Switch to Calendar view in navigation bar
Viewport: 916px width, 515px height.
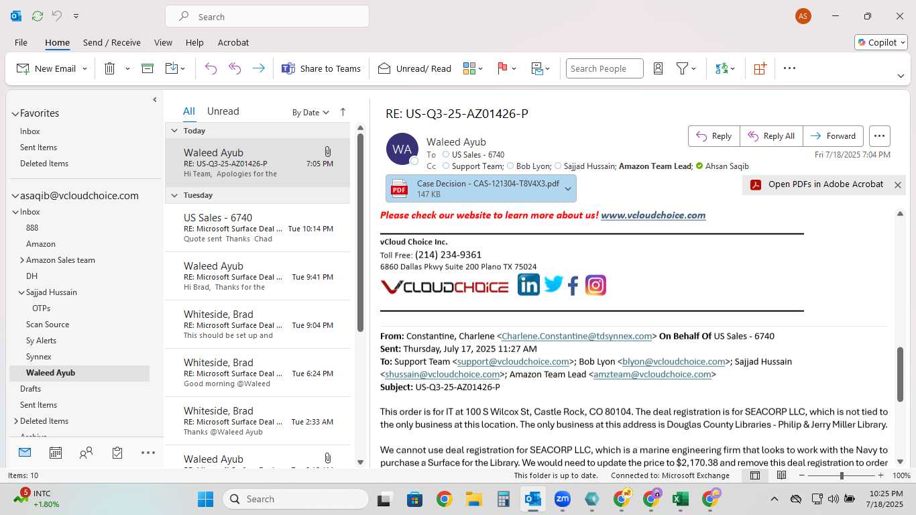[56, 453]
